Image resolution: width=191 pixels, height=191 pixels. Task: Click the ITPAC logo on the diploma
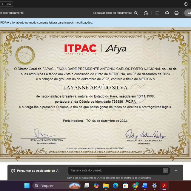pyautogui.click(x=80, y=49)
